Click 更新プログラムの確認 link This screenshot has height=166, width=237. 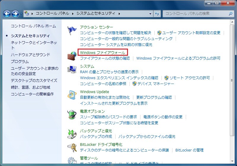point(154,97)
